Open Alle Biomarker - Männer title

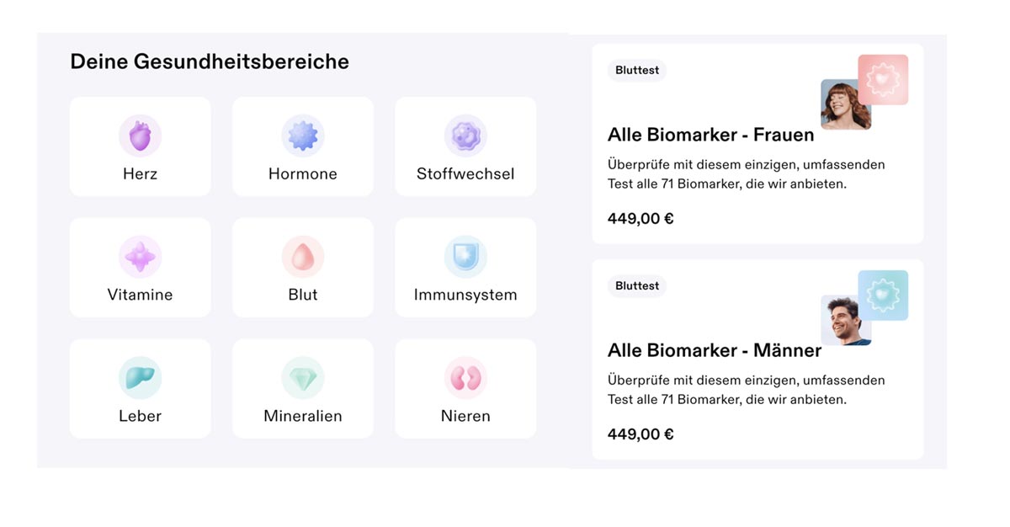(x=714, y=350)
